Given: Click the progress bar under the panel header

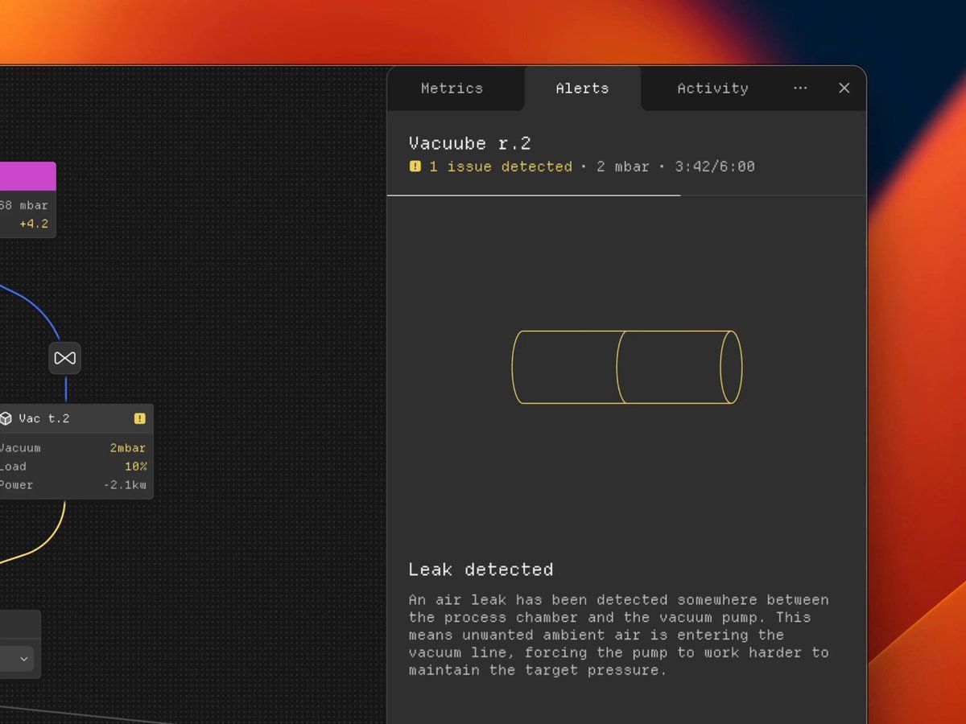Looking at the screenshot, I should click(x=533, y=195).
